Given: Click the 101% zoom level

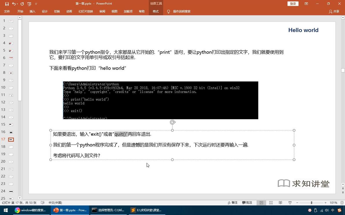Looking at the screenshot, I should coord(333,203).
